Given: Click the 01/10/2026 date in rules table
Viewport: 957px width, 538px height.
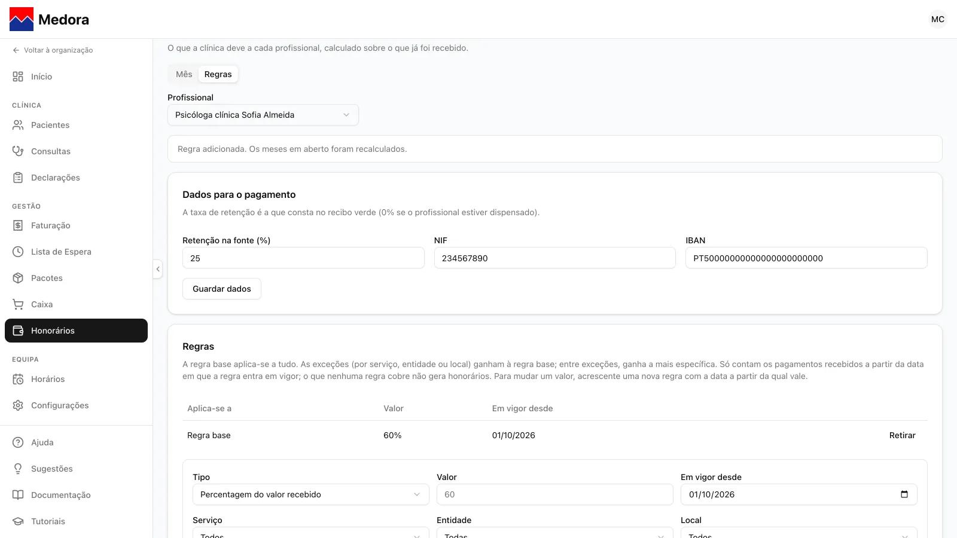Looking at the screenshot, I should point(514,435).
